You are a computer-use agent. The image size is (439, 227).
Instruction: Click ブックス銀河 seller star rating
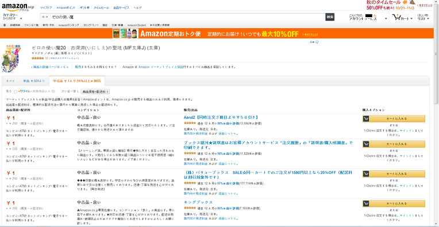tap(190, 153)
